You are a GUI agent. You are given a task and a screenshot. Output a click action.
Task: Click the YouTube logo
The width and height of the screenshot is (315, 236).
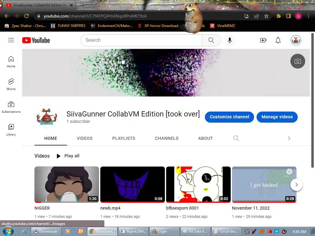(x=36, y=40)
